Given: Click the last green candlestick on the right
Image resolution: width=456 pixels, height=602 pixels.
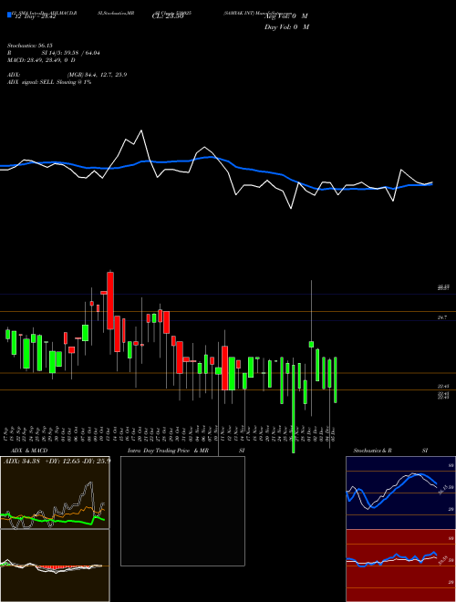Looking at the screenshot, I should click(336, 379).
